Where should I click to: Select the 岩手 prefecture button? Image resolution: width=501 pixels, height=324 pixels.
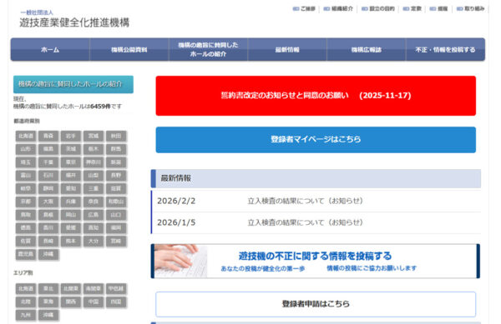point(71,136)
